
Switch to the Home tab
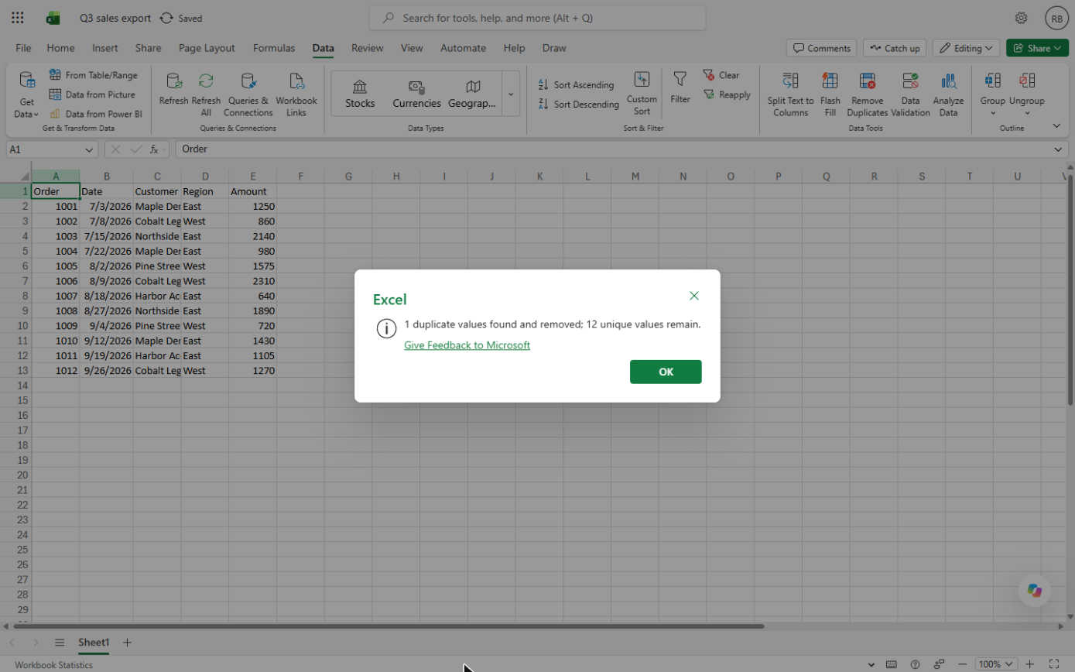click(60, 48)
